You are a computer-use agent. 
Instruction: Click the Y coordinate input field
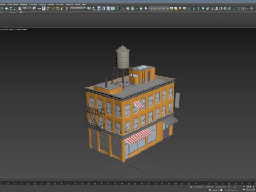210,187
